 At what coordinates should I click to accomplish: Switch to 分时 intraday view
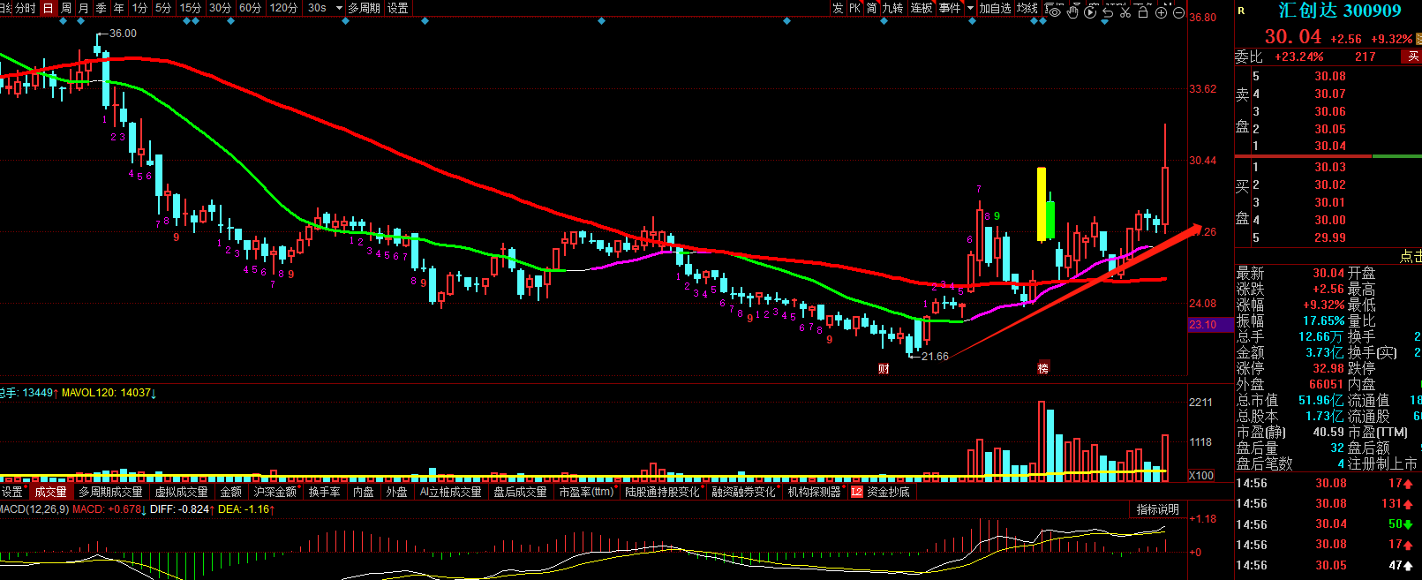[x=26, y=8]
